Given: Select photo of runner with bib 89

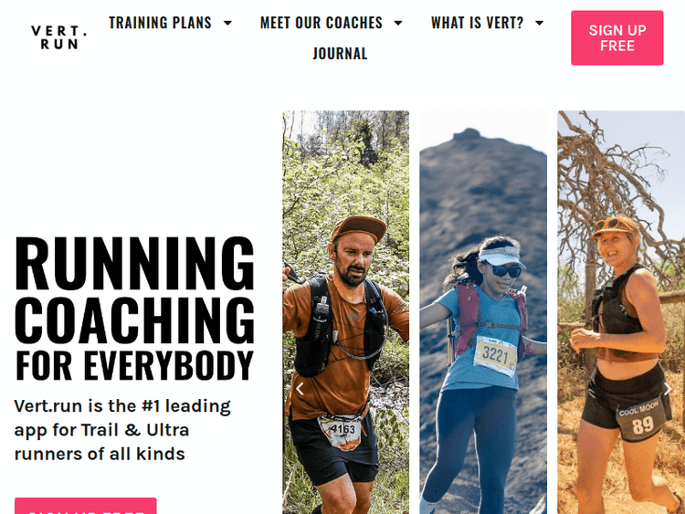Looking at the screenshot, I should point(621,312).
